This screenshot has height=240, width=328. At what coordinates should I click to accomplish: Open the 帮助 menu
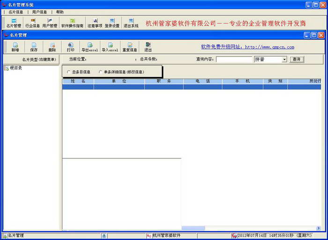[60, 12]
